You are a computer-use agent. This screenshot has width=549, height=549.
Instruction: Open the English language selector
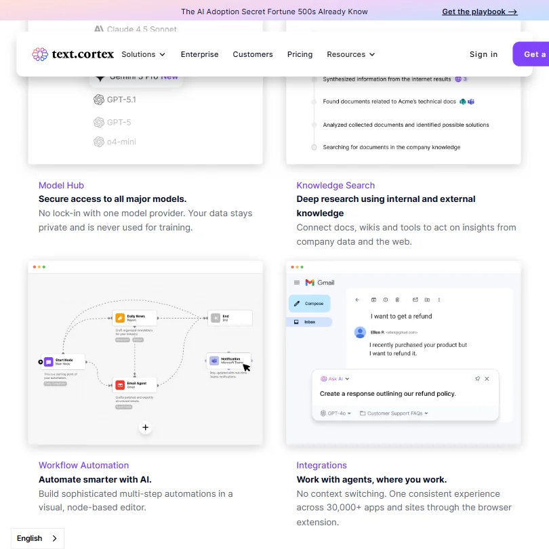(x=37, y=538)
